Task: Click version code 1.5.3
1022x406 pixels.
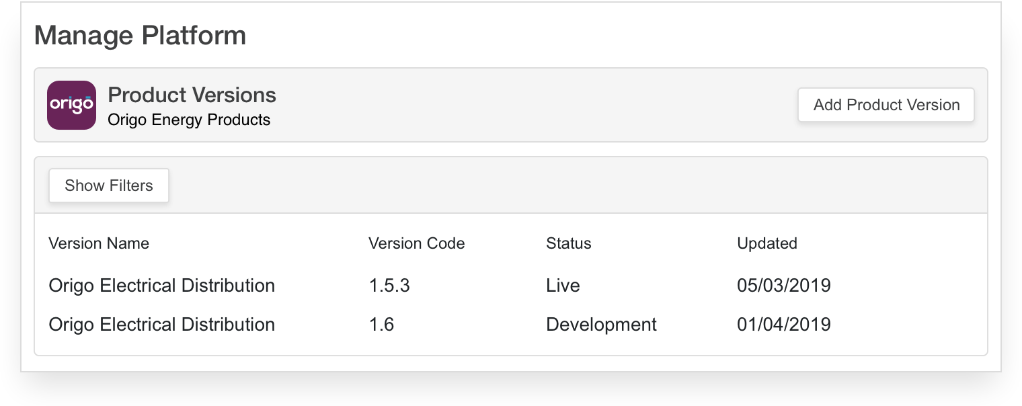Action: point(389,286)
